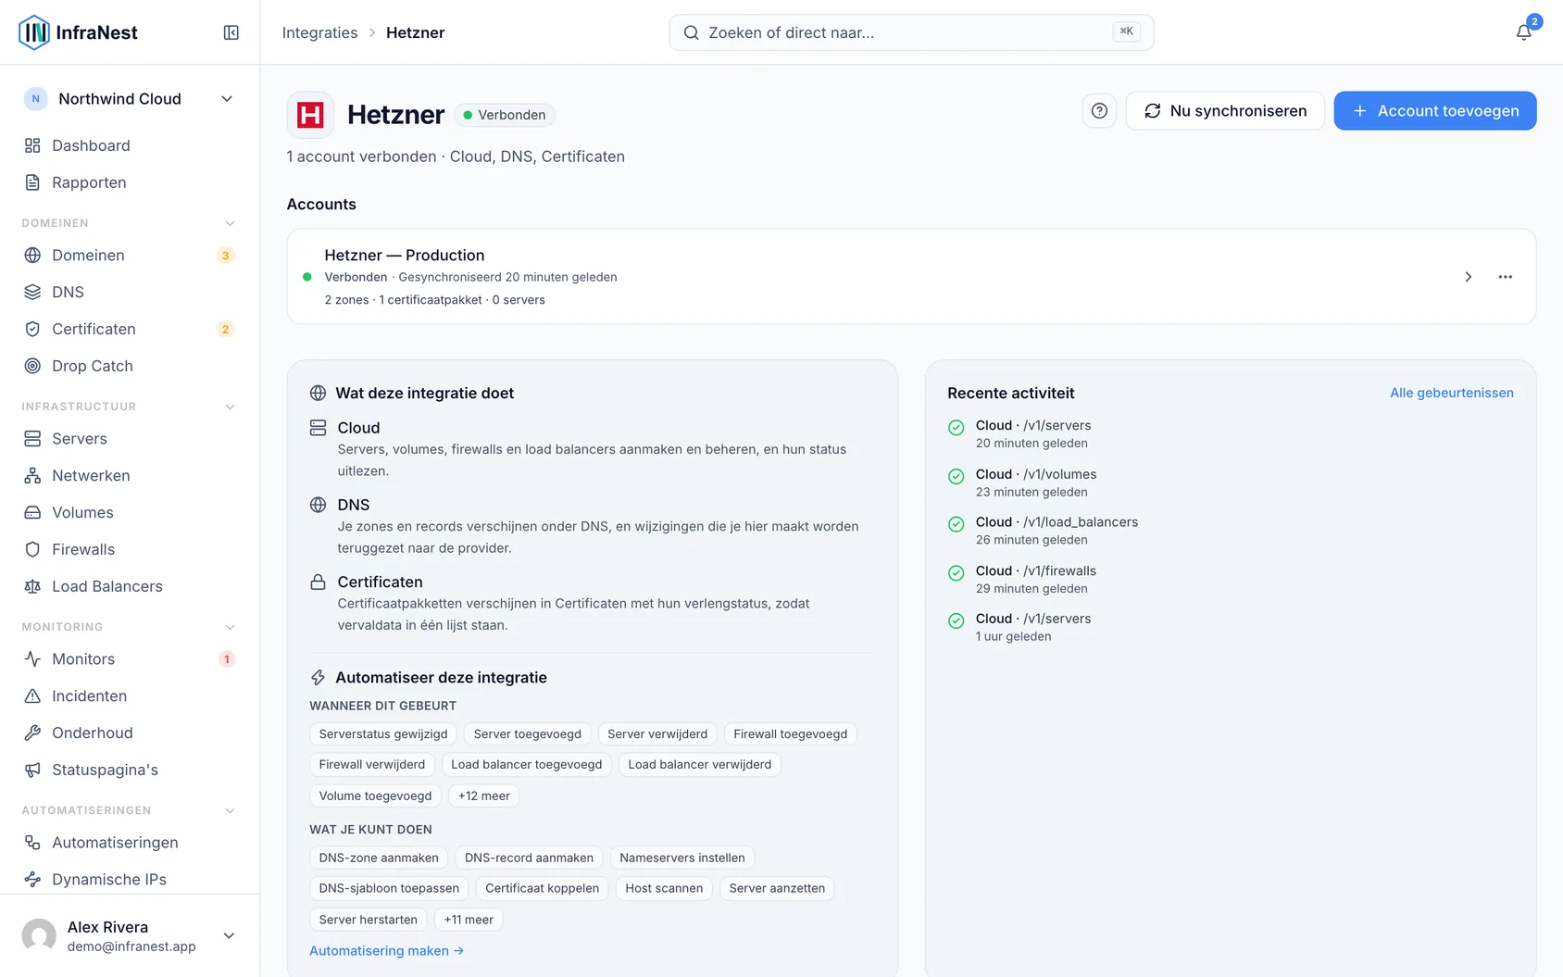Click the Rapporten document icon
This screenshot has width=1563, height=977.
coord(32,182)
